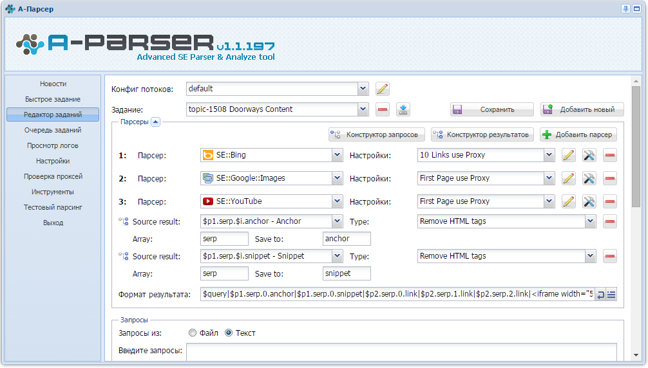
Task: Edit settings pencil for SE::Bing parser
Action: [569, 156]
